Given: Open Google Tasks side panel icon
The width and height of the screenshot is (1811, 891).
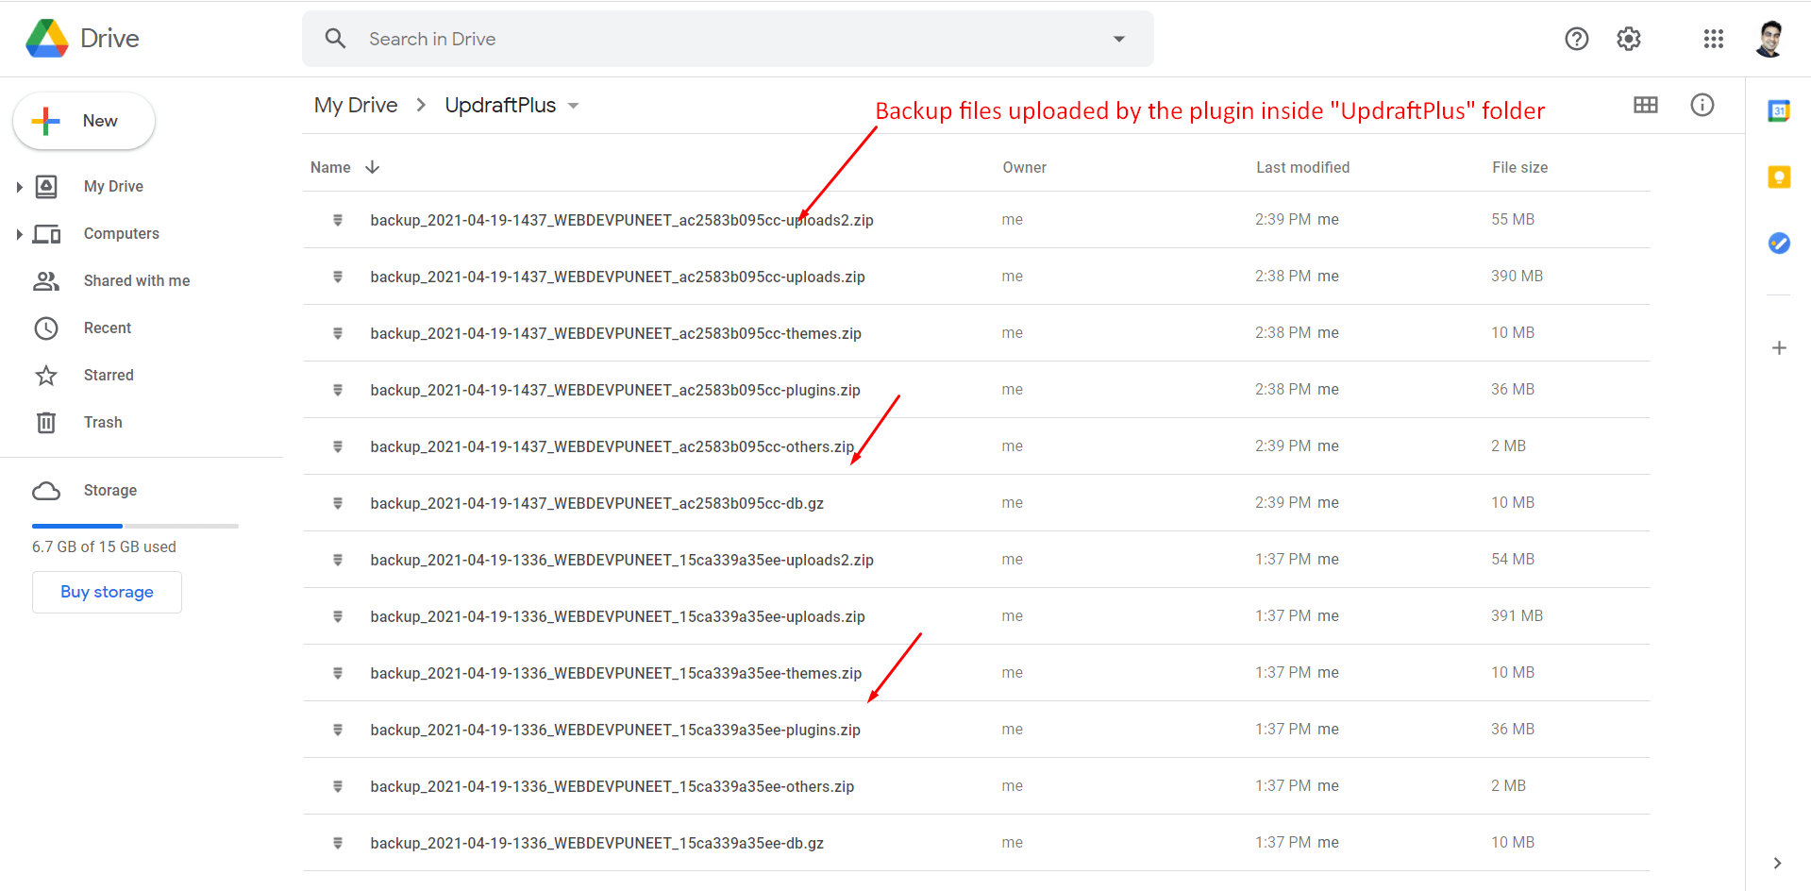Looking at the screenshot, I should pyautogui.click(x=1779, y=243).
